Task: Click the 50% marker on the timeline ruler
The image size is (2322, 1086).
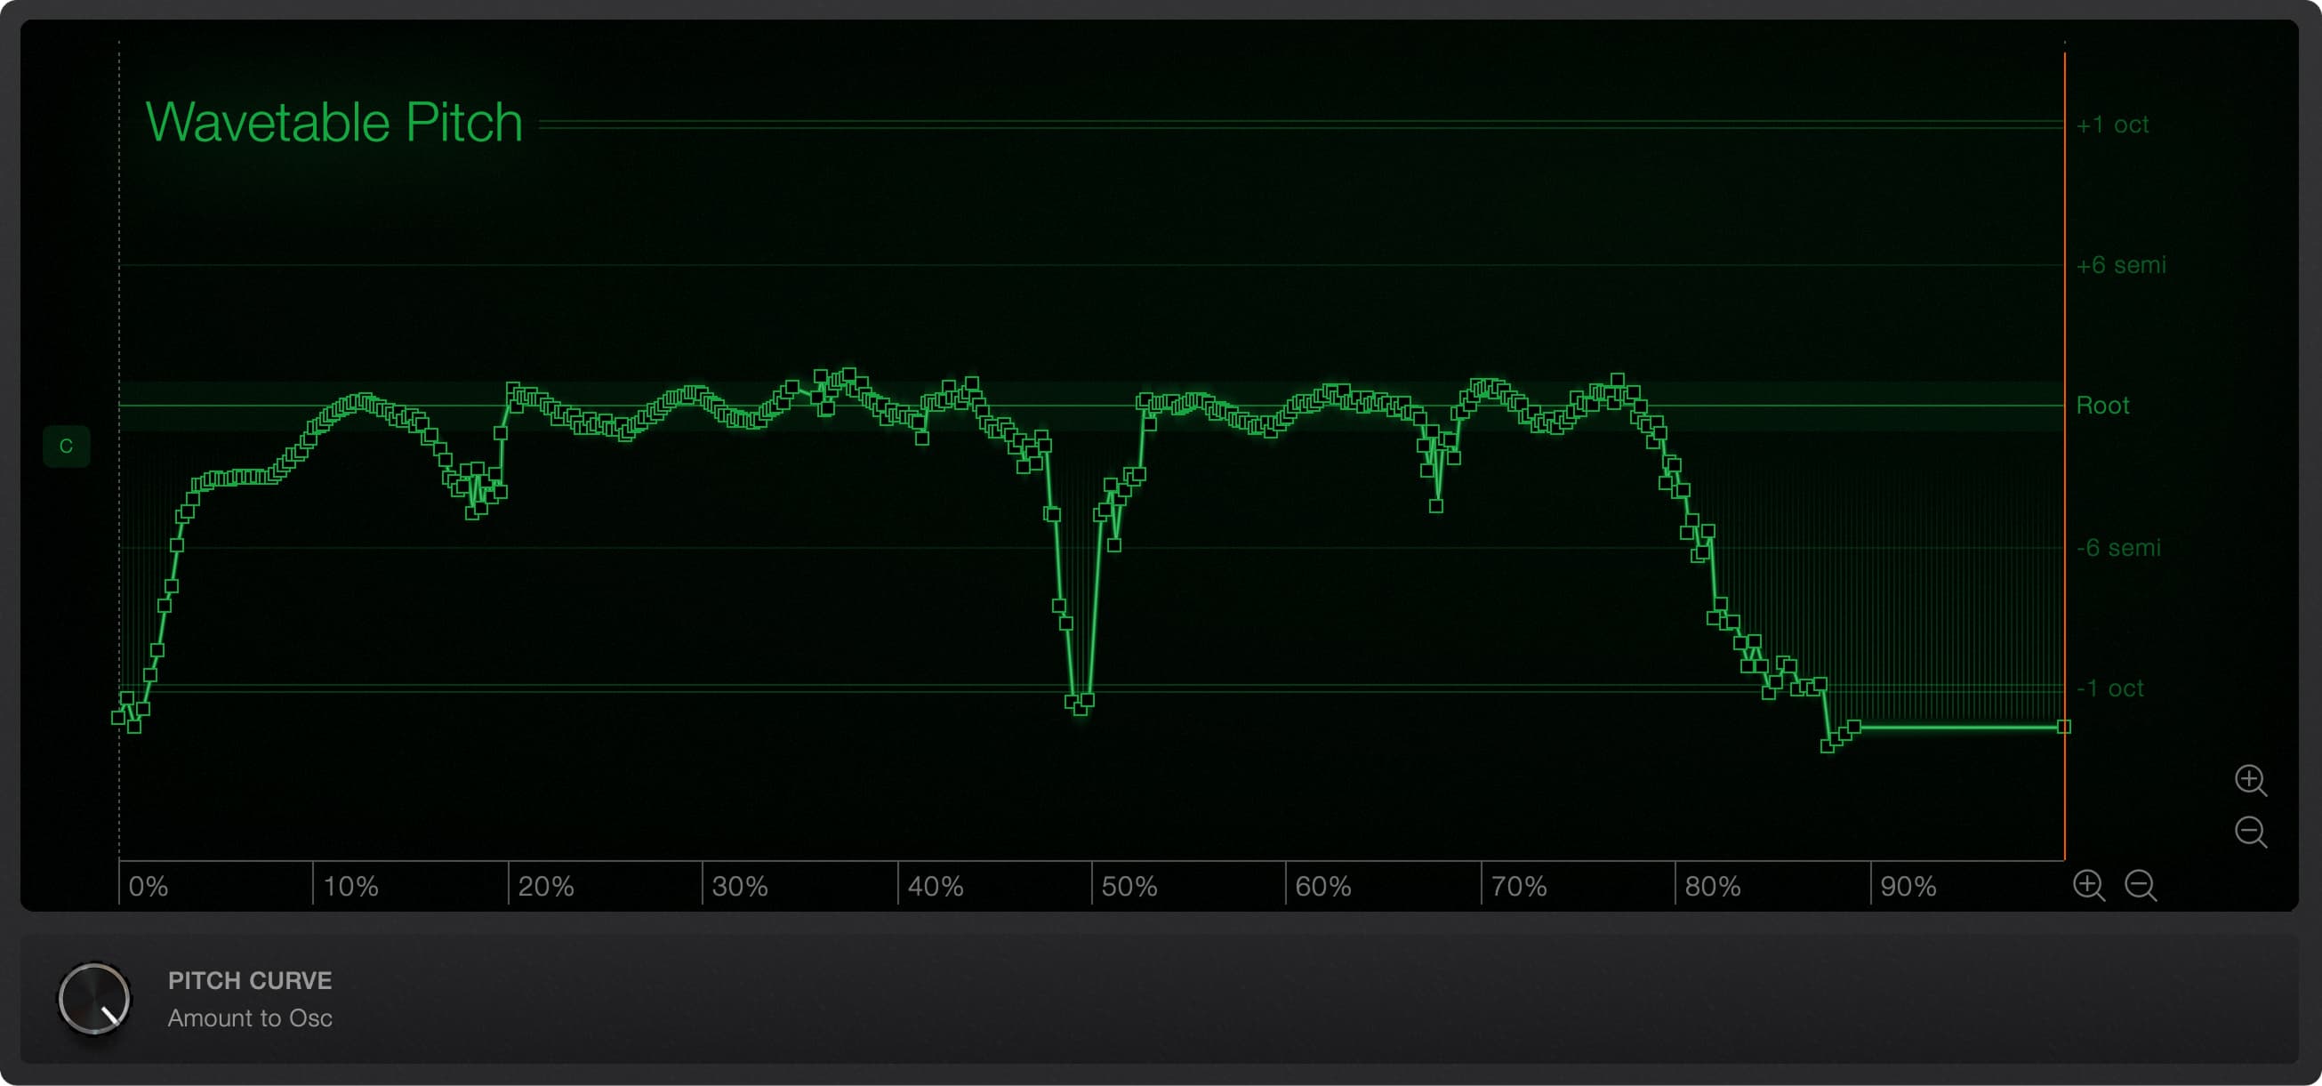Action: coord(1129,886)
